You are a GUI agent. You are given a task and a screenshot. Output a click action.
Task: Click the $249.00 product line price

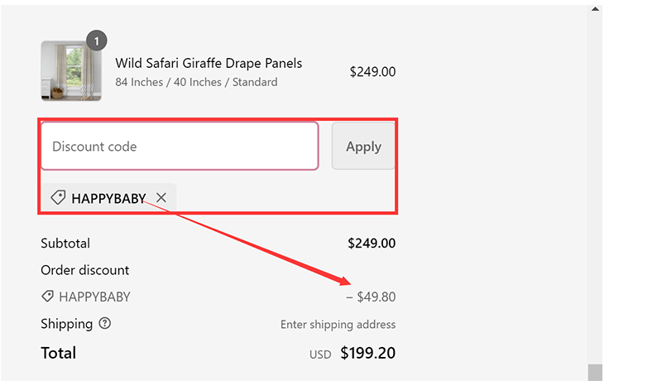point(372,72)
